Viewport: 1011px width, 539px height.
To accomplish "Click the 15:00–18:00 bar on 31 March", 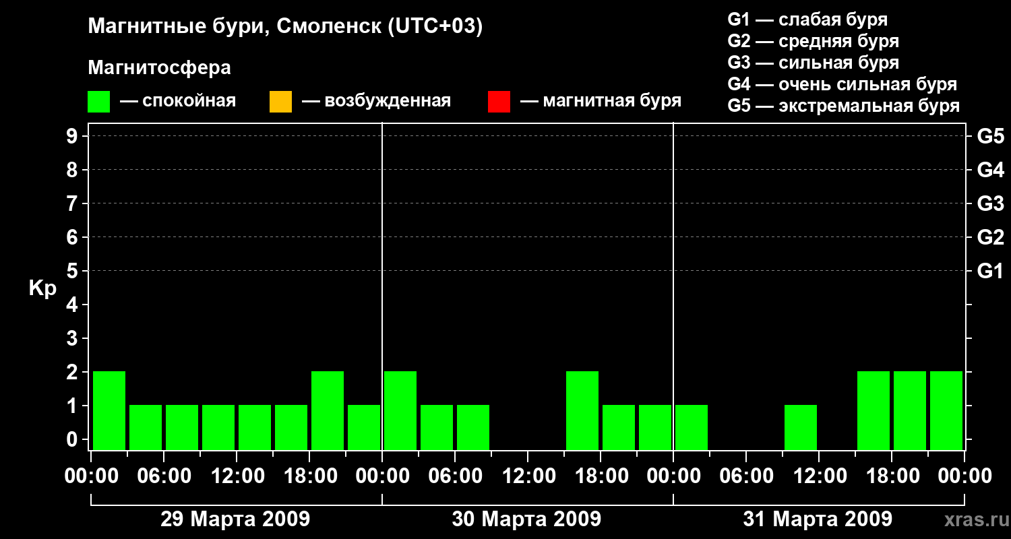I will point(874,410).
